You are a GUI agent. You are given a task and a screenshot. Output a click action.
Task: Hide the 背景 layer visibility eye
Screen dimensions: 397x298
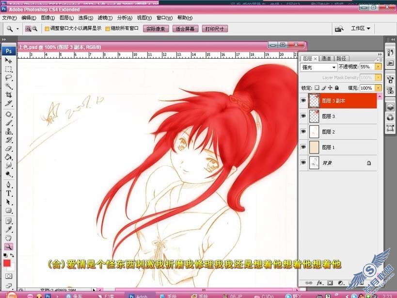tap(303, 163)
